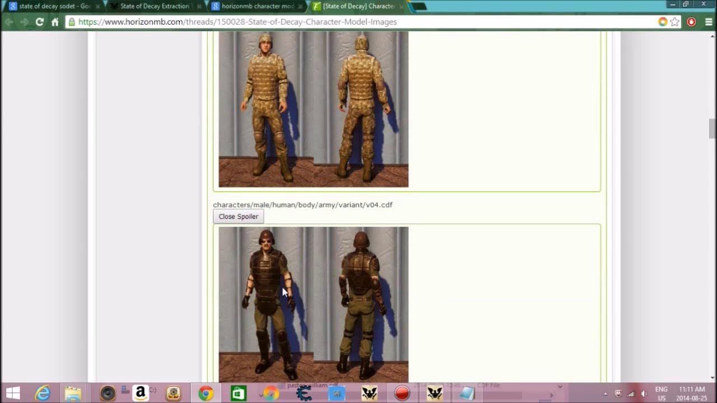This screenshot has height=403, width=717.
Task: Close the '[State of Decay] Character' tab
Action: (401, 6)
